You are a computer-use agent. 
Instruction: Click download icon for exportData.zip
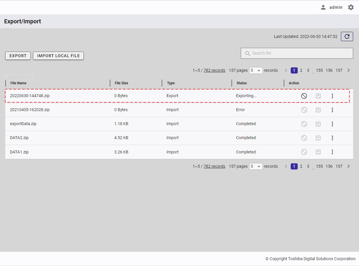pyautogui.click(x=318, y=124)
